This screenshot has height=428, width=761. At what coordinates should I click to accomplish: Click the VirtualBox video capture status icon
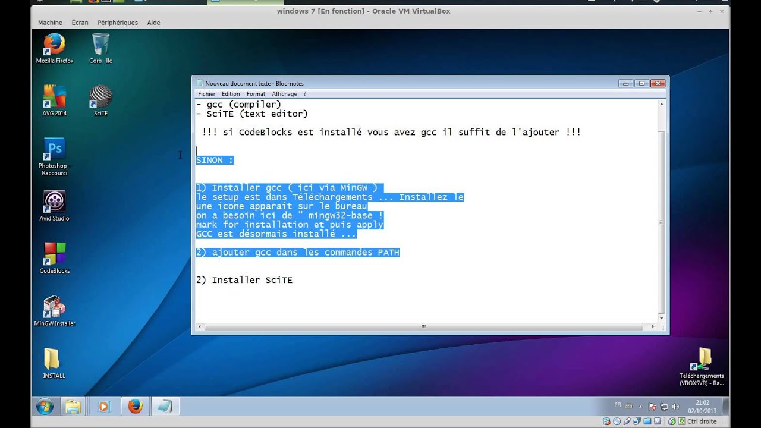coord(659,421)
